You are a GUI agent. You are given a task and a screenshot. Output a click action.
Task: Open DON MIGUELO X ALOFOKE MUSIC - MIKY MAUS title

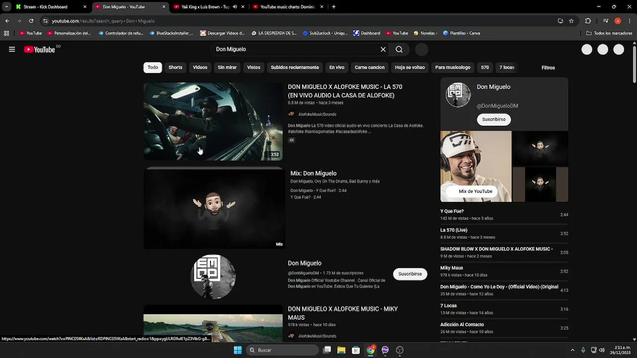click(343, 313)
